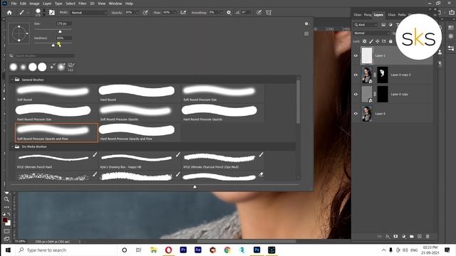Open the Layer menu
This screenshot has width=456, height=256.
point(47,4)
